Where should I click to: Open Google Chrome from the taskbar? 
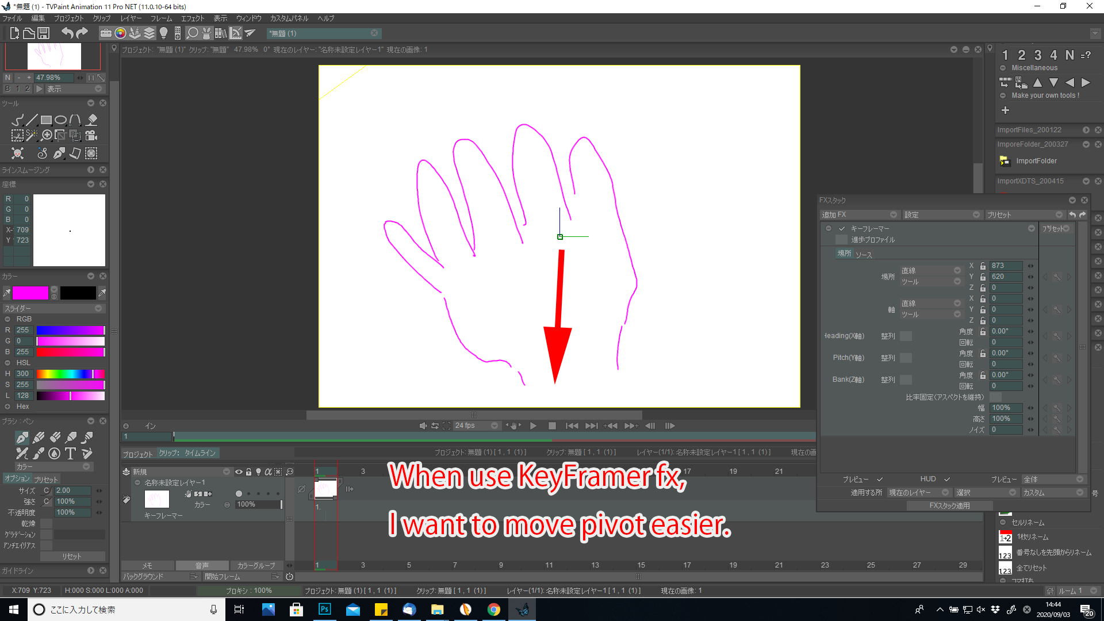(x=493, y=609)
